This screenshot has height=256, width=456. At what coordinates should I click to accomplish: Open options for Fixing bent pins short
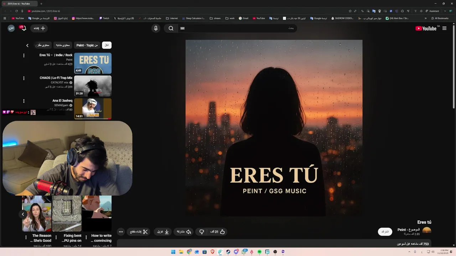(x=56, y=238)
